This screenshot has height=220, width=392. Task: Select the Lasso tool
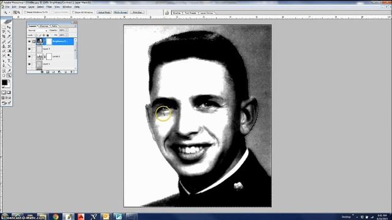tap(4, 32)
